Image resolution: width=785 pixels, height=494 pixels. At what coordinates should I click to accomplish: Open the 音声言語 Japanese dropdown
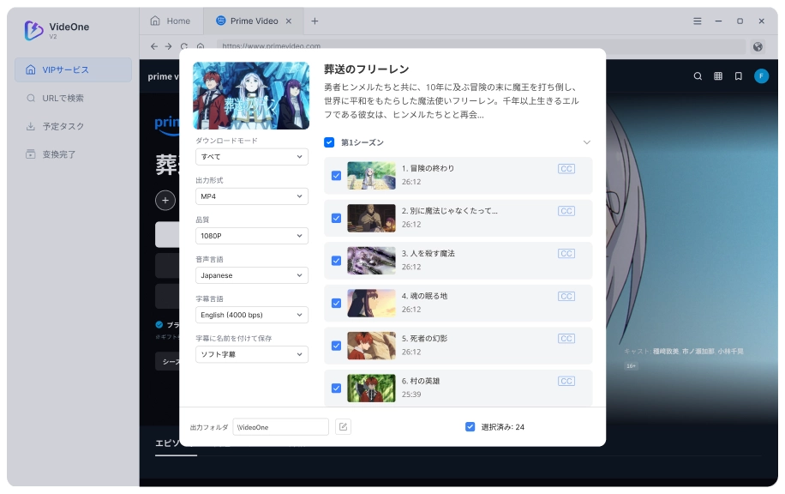[252, 275]
